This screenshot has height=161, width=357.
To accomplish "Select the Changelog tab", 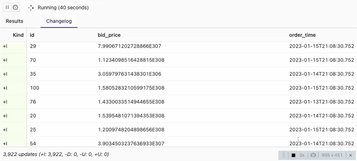I will tap(59, 21).
